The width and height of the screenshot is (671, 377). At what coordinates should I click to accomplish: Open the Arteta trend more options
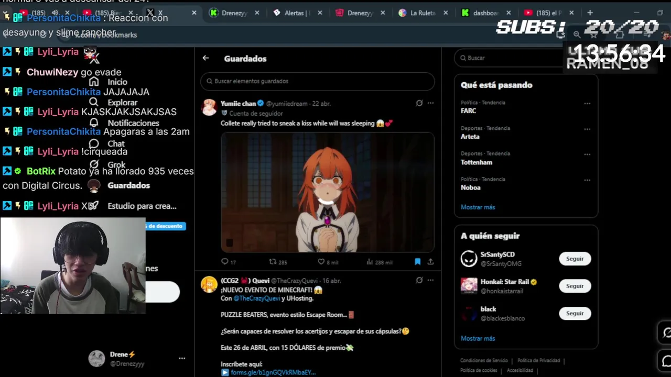587,129
